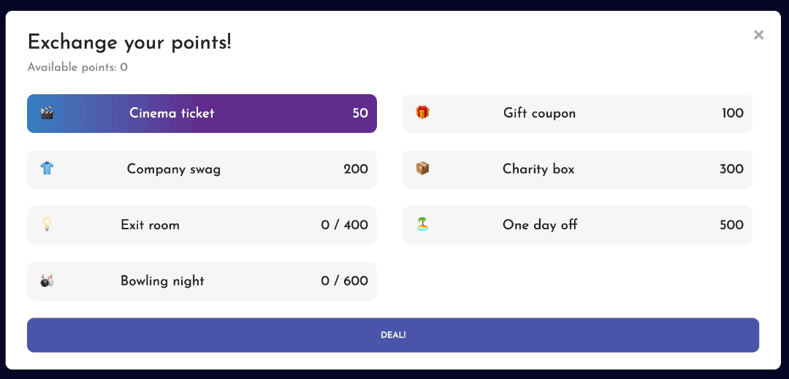789x379 pixels.
Task: Click the 500 points One day off cost
Action: coord(731,225)
